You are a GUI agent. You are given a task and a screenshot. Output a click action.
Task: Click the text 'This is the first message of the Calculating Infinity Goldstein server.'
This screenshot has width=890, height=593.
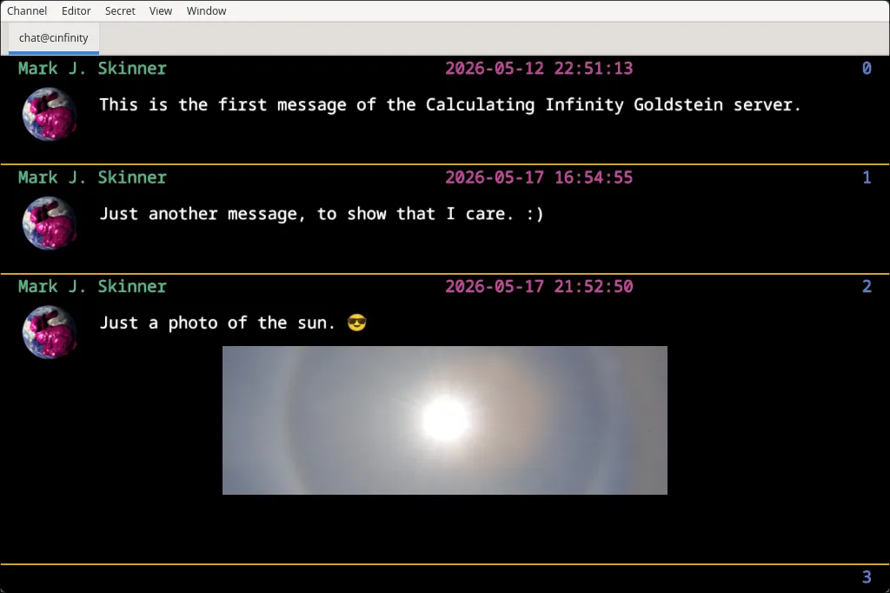pyautogui.click(x=450, y=104)
